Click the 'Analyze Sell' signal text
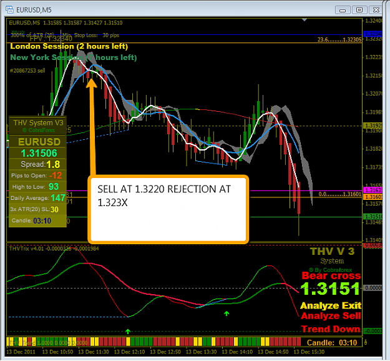The height and width of the screenshot is (361, 390). (x=331, y=316)
